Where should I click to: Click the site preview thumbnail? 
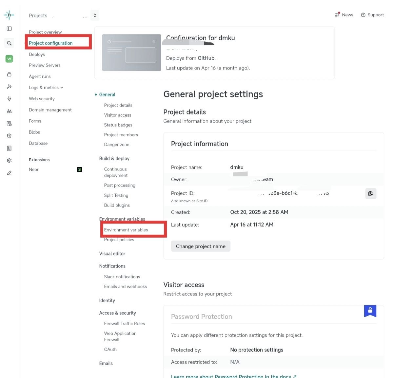[x=131, y=53]
